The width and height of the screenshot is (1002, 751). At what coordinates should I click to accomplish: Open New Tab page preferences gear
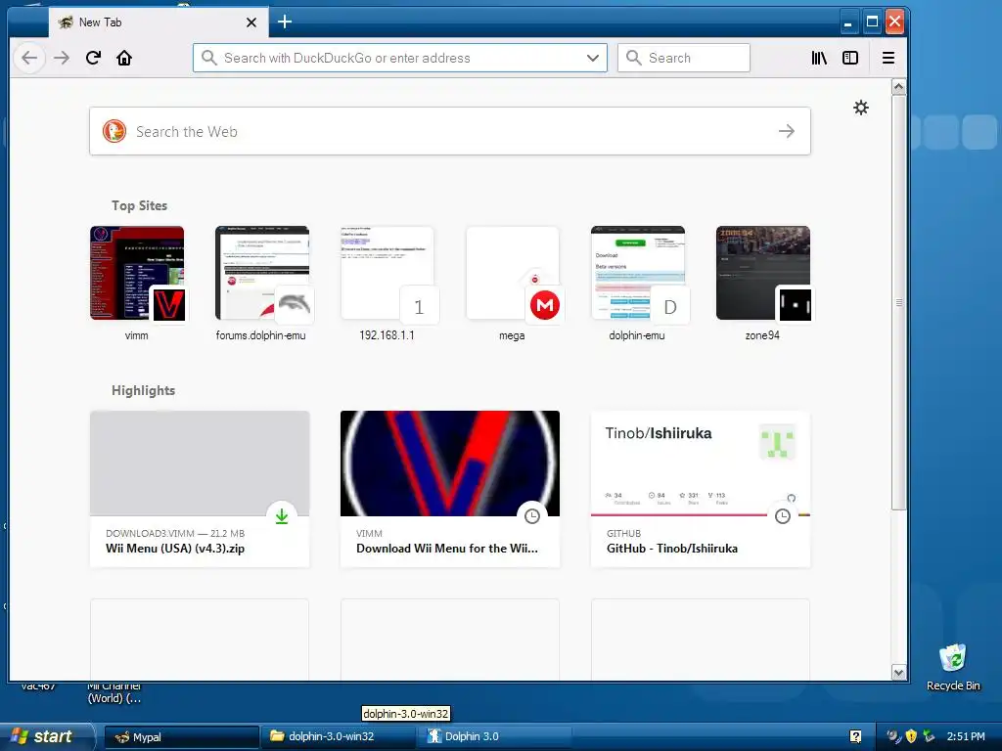coord(861,108)
